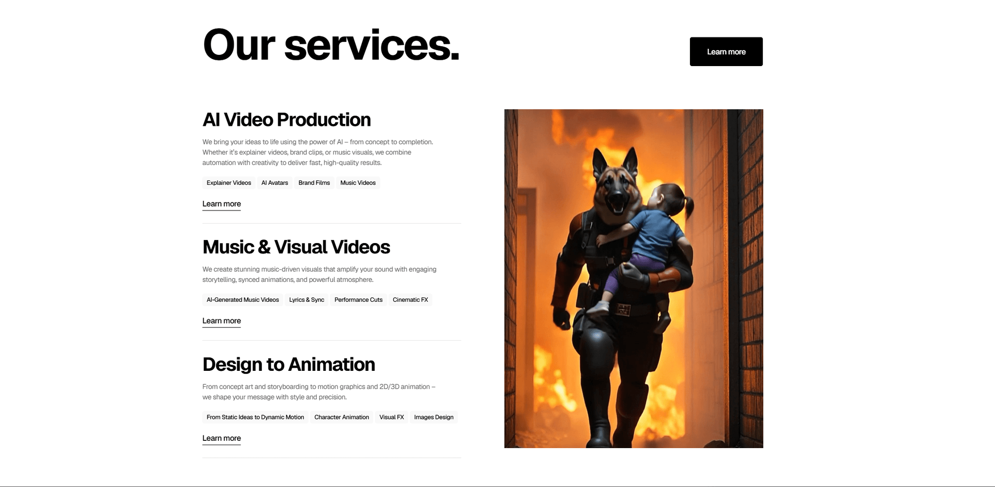Select the AI Avatars tag
The height and width of the screenshot is (487, 995).
pos(274,183)
